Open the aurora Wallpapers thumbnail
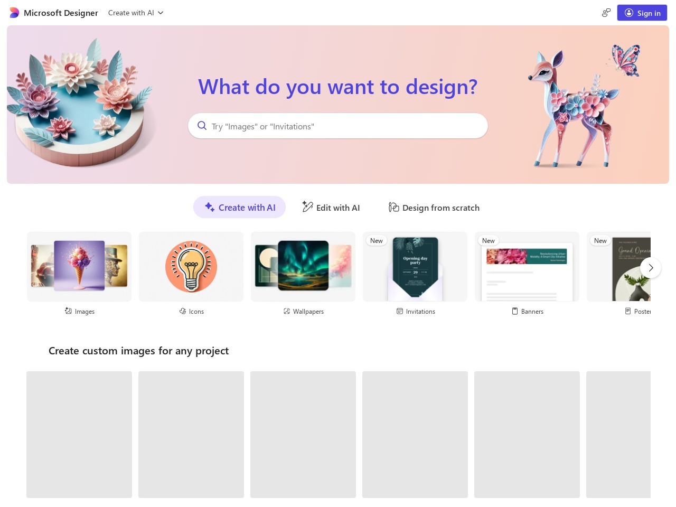Image resolution: width=676 pixels, height=507 pixels. (303, 267)
